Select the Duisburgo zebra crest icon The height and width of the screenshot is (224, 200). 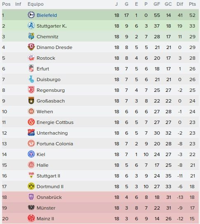coord(31,79)
